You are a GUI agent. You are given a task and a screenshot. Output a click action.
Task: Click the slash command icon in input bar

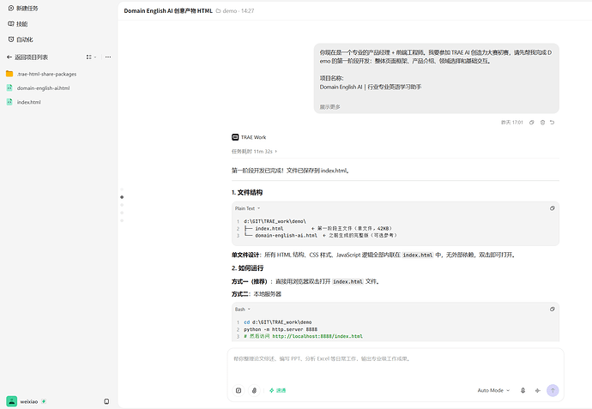pos(239,390)
